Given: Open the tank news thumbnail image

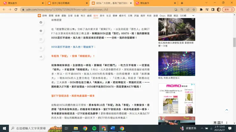Looking at the screenshot, I should coord(177,30).
